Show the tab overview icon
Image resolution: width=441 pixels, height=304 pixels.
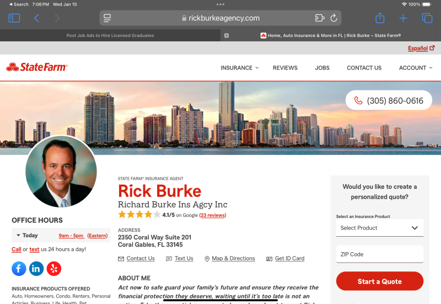pos(427,18)
